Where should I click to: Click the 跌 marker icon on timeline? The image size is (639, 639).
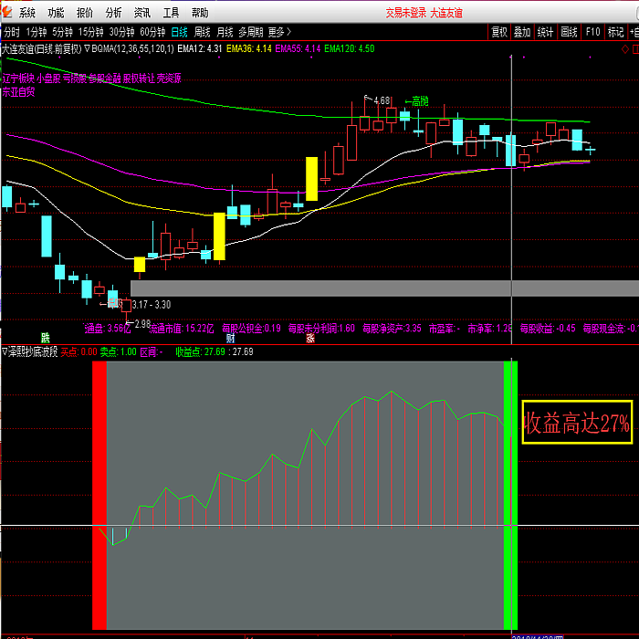click(x=46, y=338)
